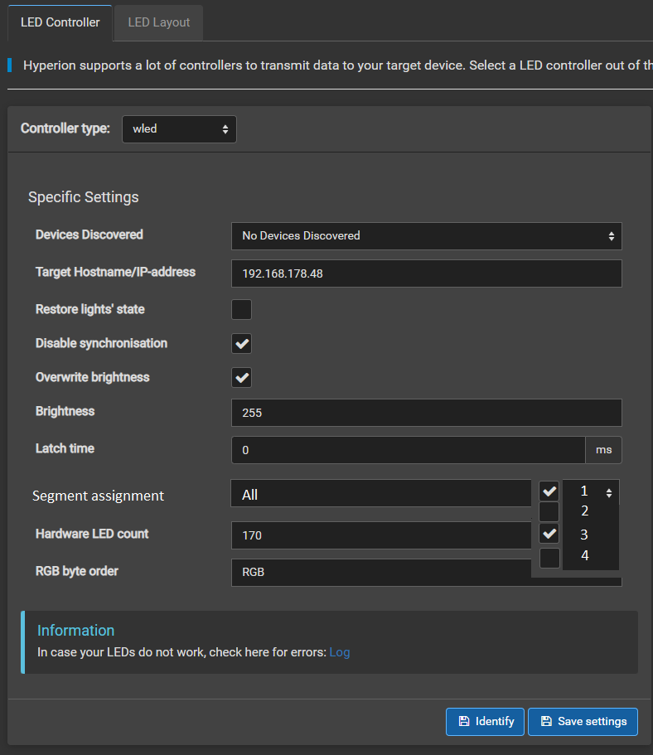The height and width of the screenshot is (755, 653).
Task: Click the checkmark beside segment 3
Action: [x=549, y=534]
